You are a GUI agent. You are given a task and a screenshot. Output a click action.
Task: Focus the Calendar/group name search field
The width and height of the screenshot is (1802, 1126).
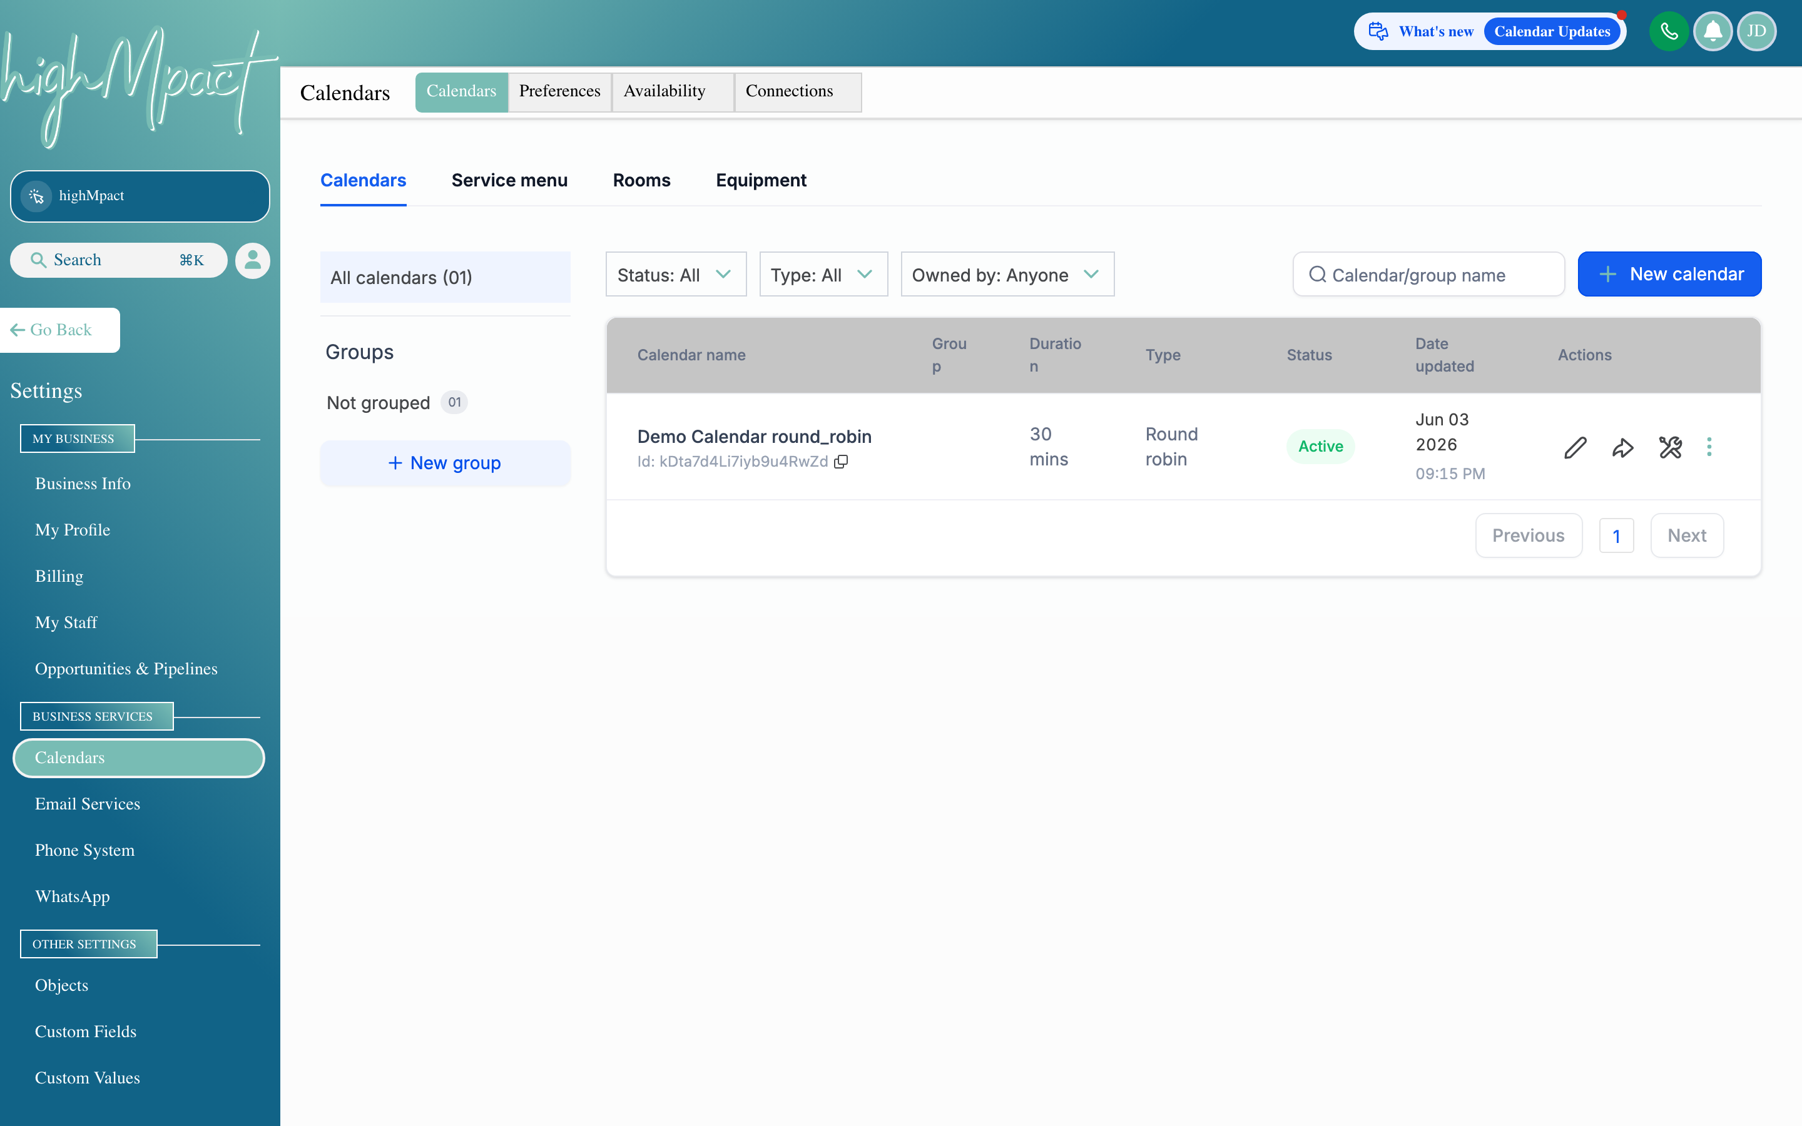[x=1428, y=275]
